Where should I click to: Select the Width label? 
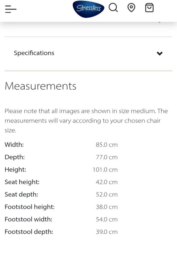coord(14,145)
